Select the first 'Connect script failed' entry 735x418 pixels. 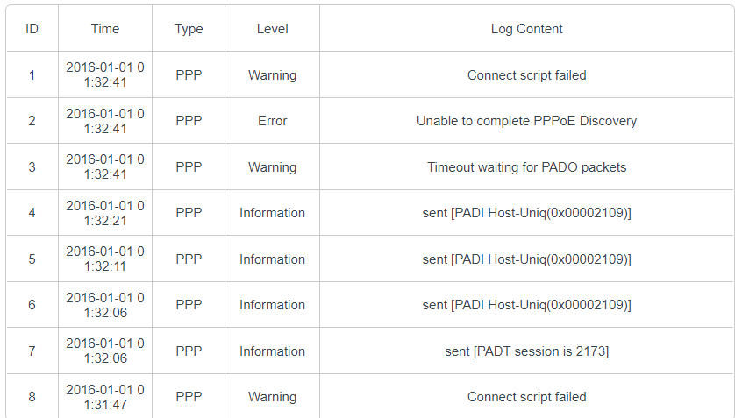[x=526, y=75]
